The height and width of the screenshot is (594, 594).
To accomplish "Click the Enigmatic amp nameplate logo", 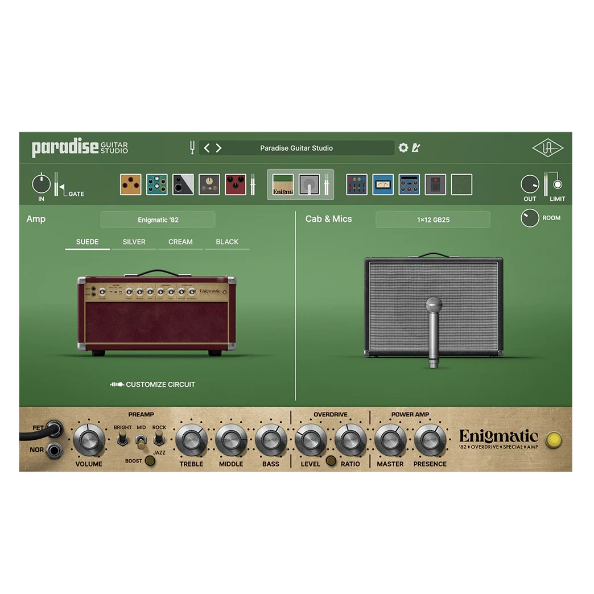I will pos(498,439).
